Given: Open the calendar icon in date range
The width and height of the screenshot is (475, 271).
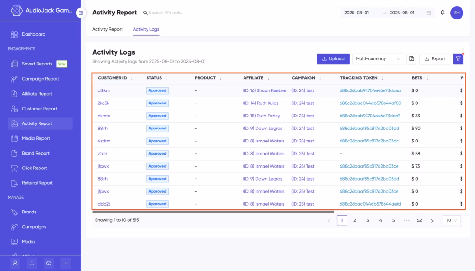Looking at the screenshot, I should tap(429, 13).
